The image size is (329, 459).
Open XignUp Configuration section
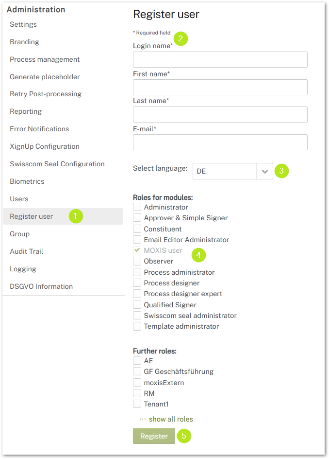(45, 146)
